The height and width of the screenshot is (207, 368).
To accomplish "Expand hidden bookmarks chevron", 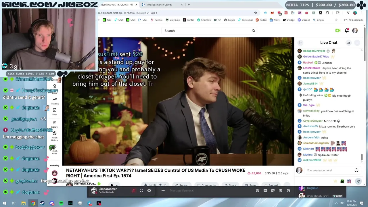I will pos(336,20).
